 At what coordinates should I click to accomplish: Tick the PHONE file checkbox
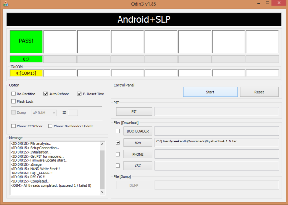118,154
